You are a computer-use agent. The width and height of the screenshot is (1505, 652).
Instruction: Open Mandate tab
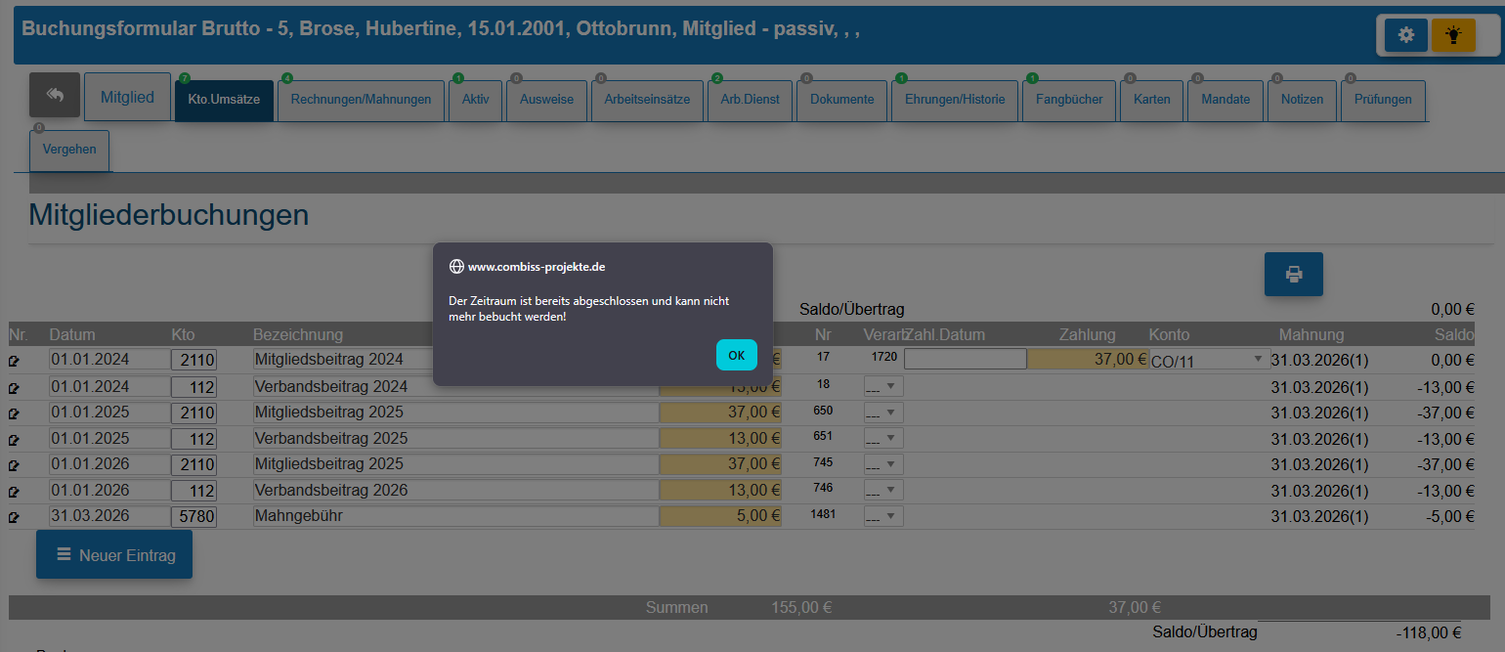(x=1225, y=99)
